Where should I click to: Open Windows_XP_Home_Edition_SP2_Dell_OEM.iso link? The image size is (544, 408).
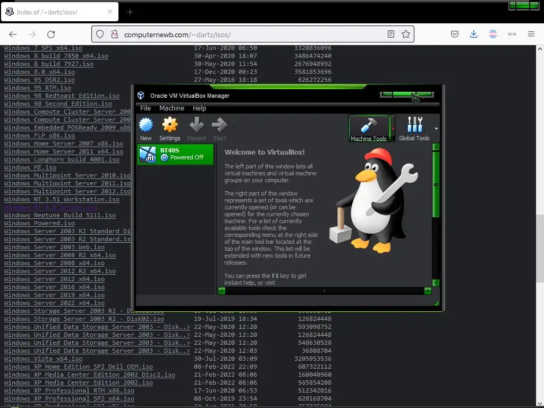pyautogui.click(x=79, y=367)
